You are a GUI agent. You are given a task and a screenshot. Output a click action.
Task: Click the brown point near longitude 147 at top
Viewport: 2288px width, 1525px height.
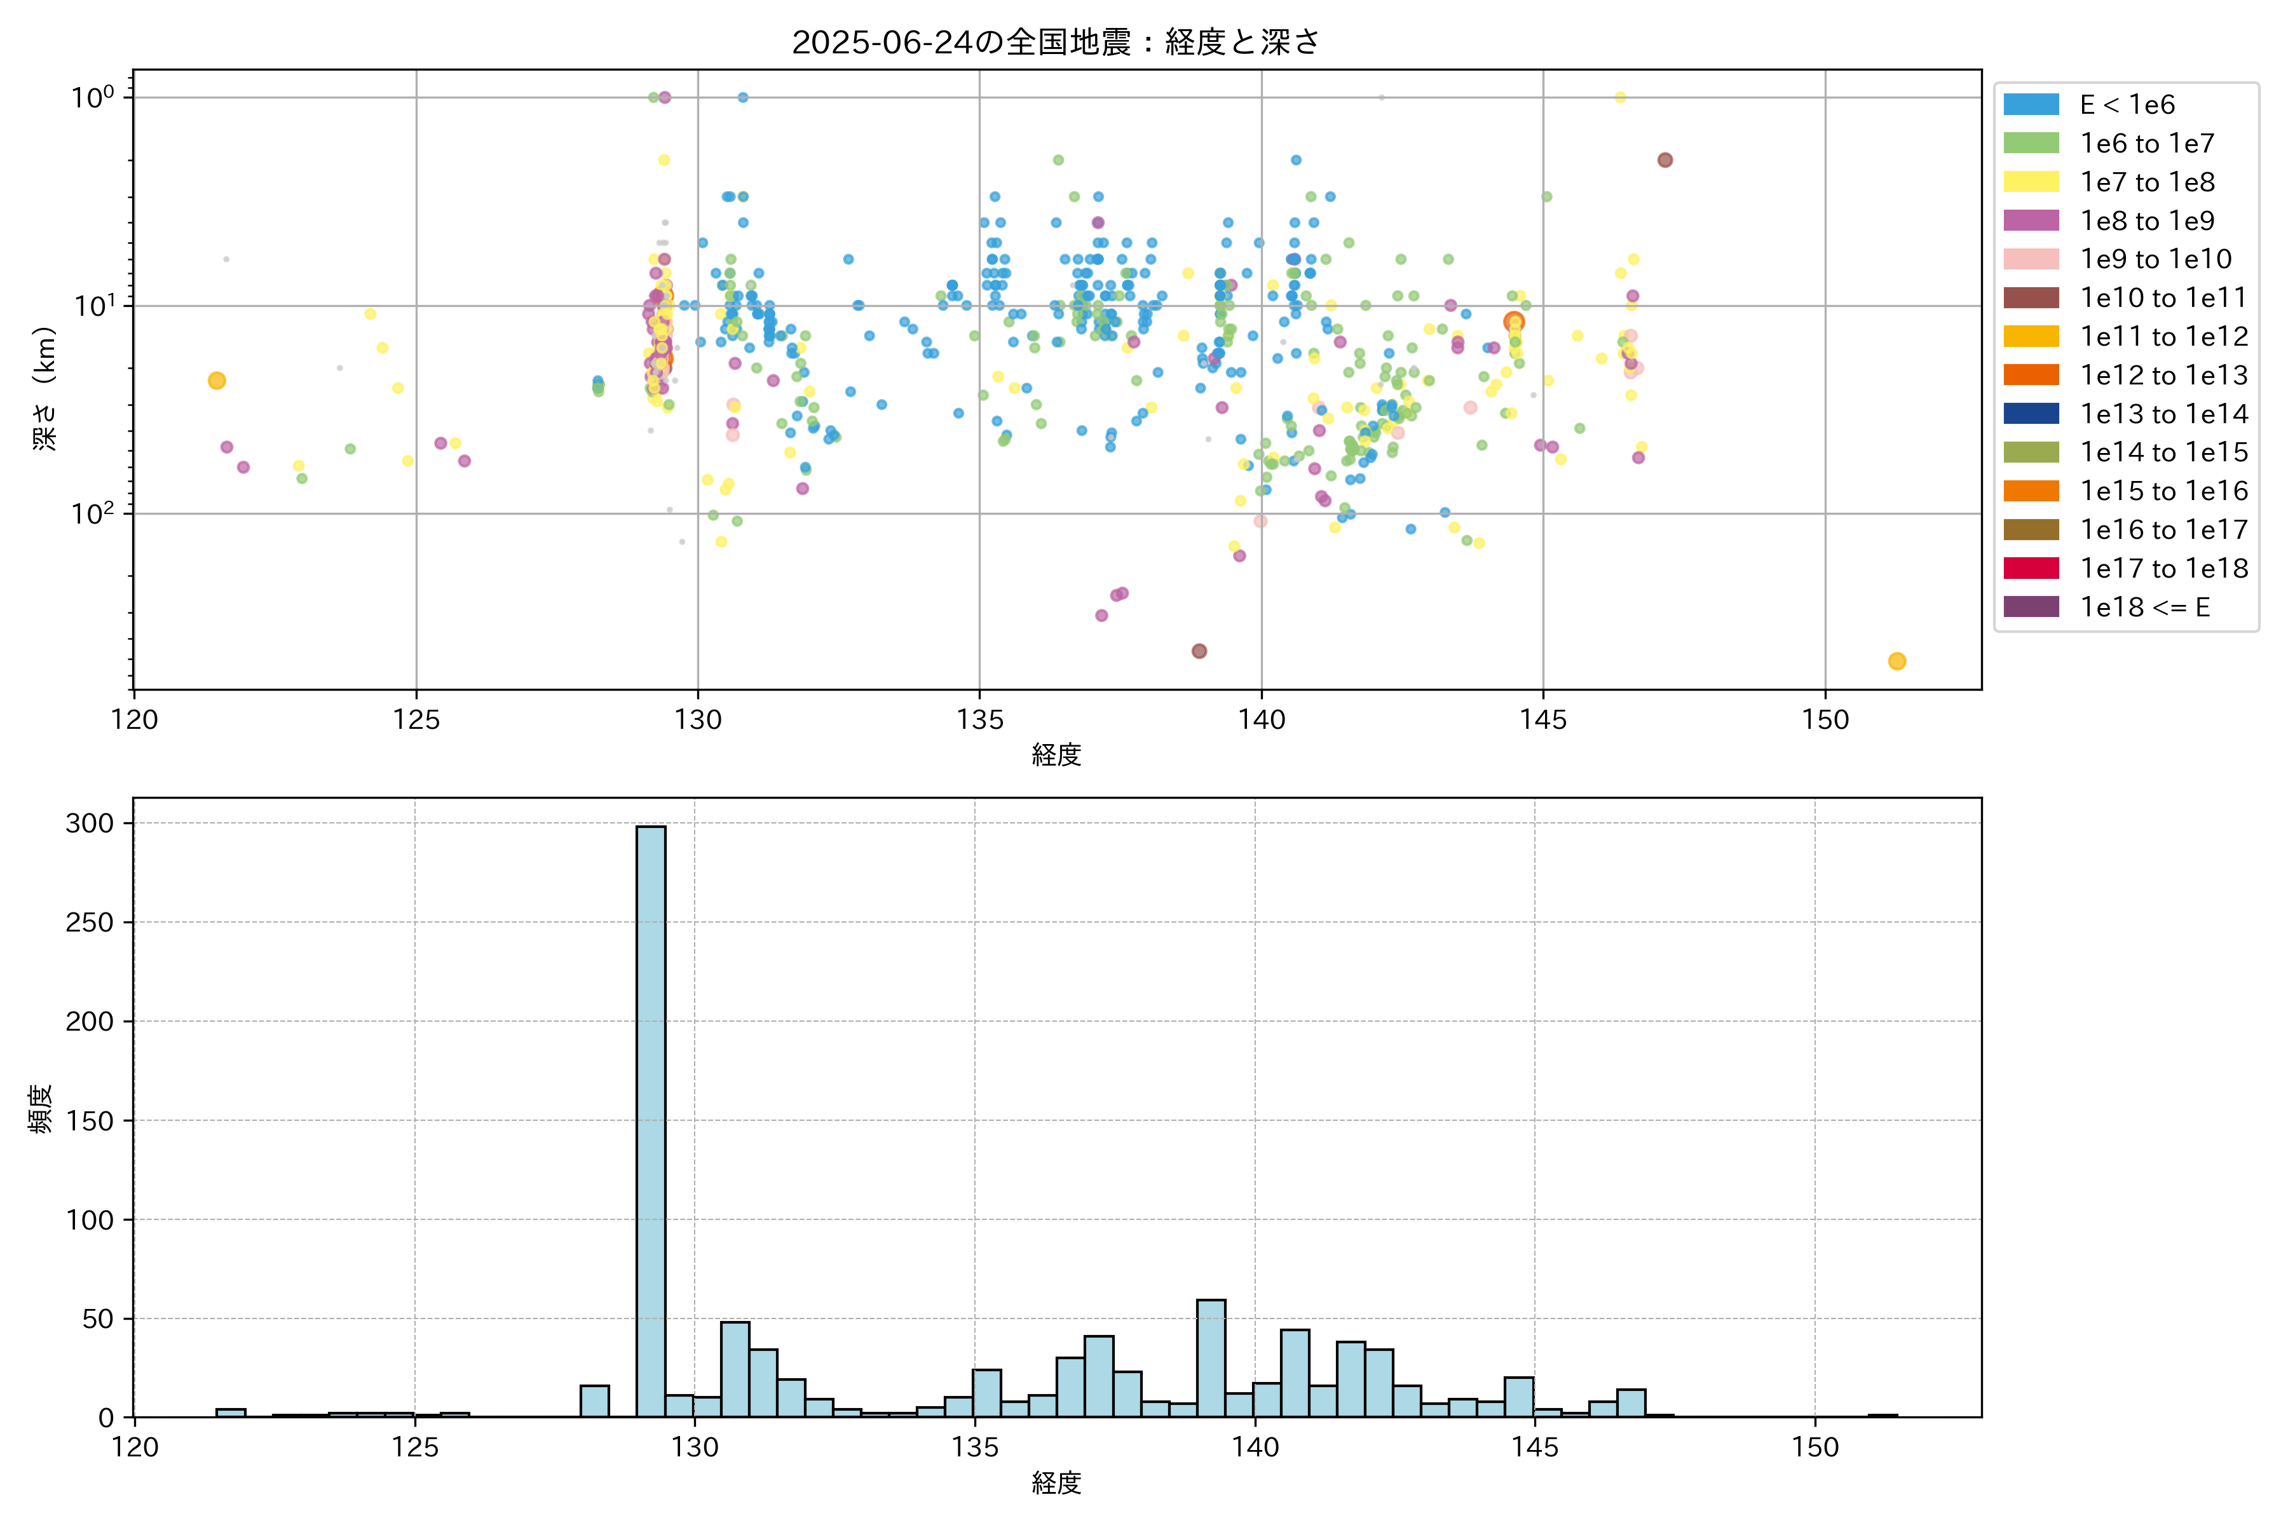[x=1665, y=161]
